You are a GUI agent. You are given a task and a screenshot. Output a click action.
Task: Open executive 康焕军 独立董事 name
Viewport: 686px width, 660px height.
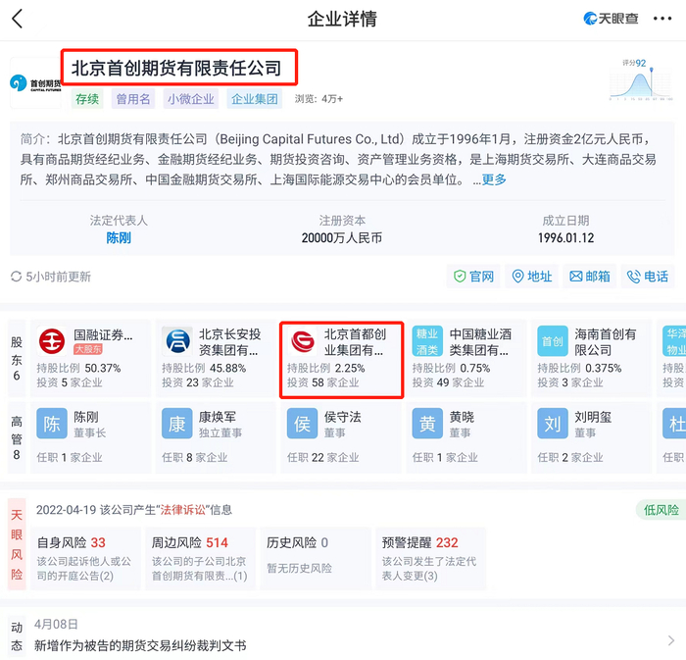point(218,417)
